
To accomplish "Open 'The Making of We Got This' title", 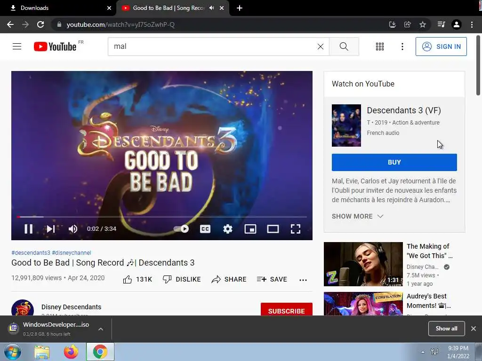I will point(429,251).
